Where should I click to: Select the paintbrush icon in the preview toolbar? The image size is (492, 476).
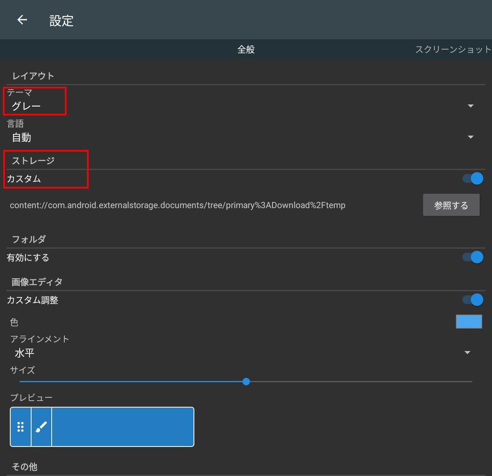click(41, 427)
